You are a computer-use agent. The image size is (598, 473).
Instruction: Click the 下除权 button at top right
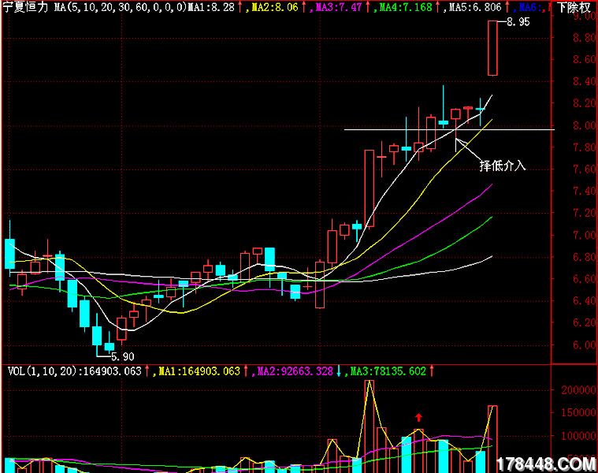(x=574, y=7)
